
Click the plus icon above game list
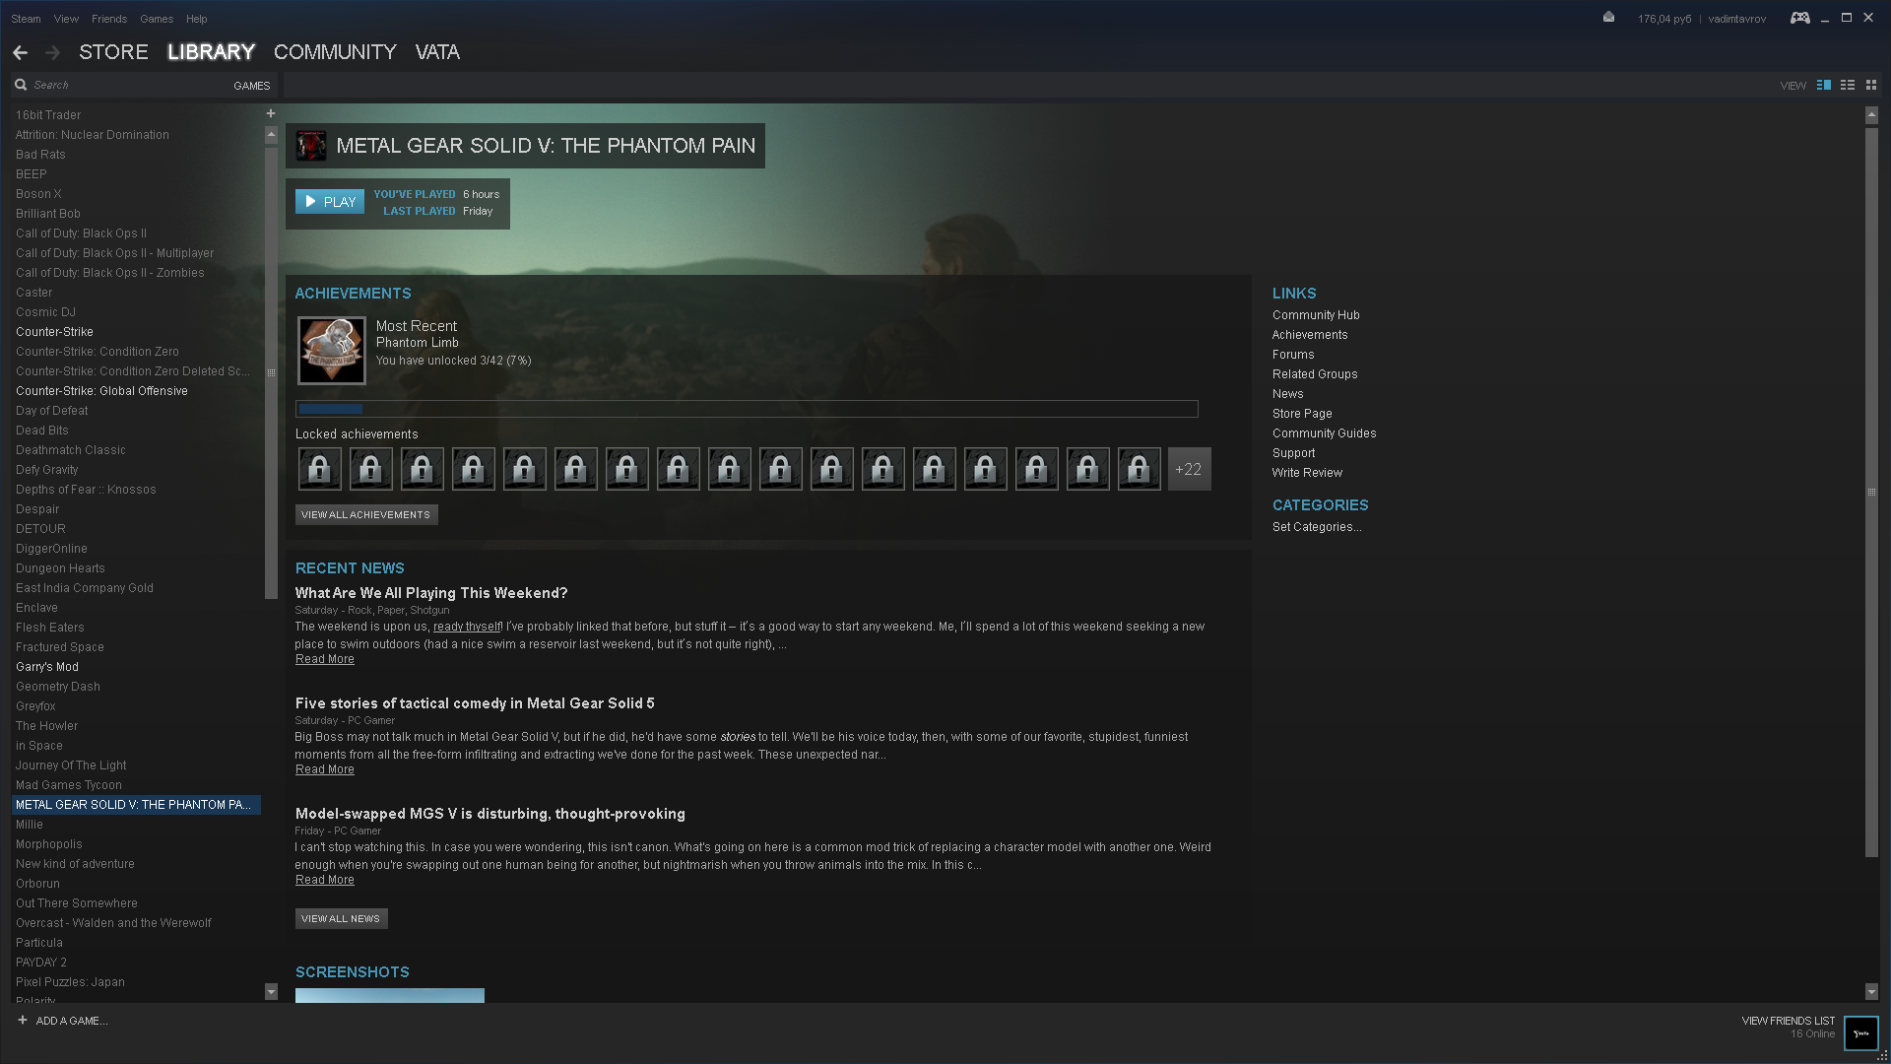271,113
